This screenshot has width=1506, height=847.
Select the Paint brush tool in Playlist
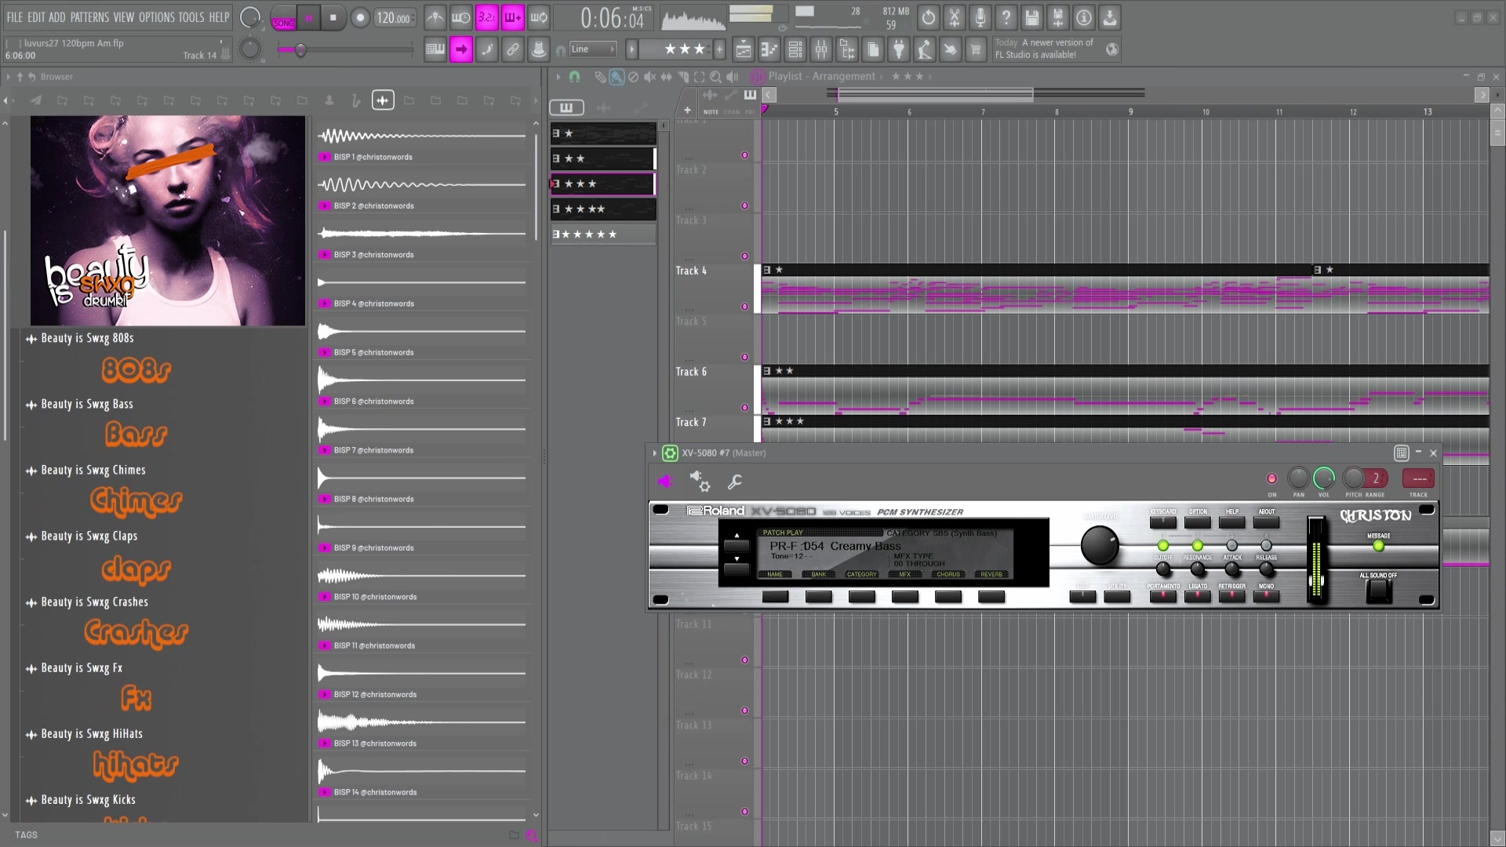tap(617, 77)
